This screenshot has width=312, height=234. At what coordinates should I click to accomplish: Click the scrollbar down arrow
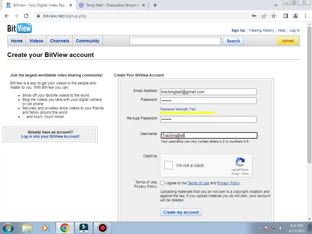(309, 219)
